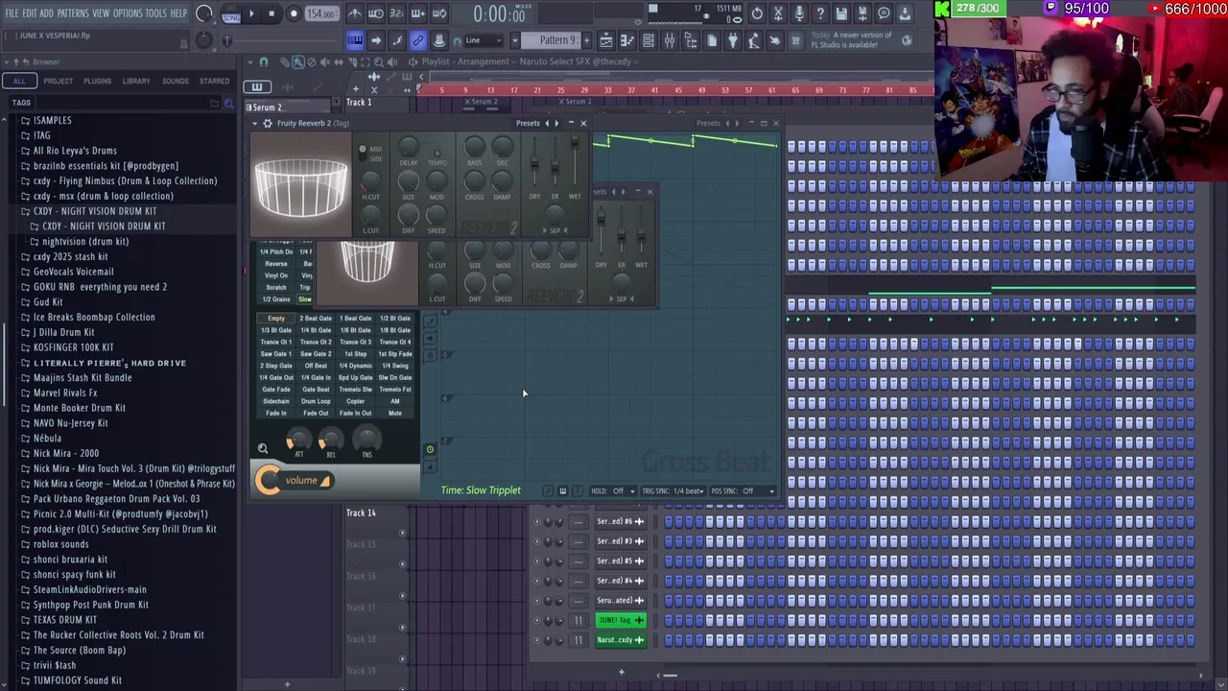This screenshot has width=1228, height=691.
Task: Toggle the playlist snap magnet icon
Action: [x=264, y=62]
